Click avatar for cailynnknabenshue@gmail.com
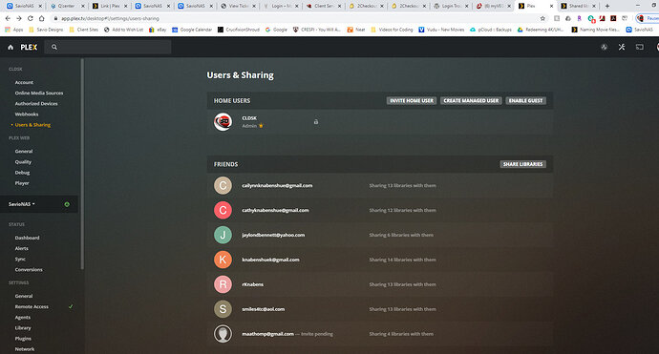 (223, 185)
